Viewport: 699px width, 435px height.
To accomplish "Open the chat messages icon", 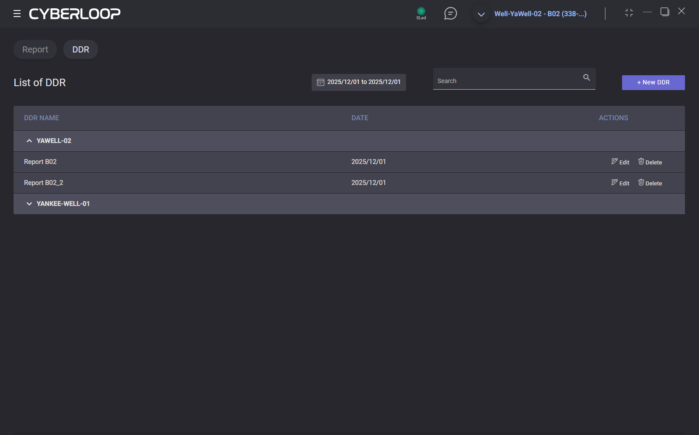I will [x=450, y=14].
